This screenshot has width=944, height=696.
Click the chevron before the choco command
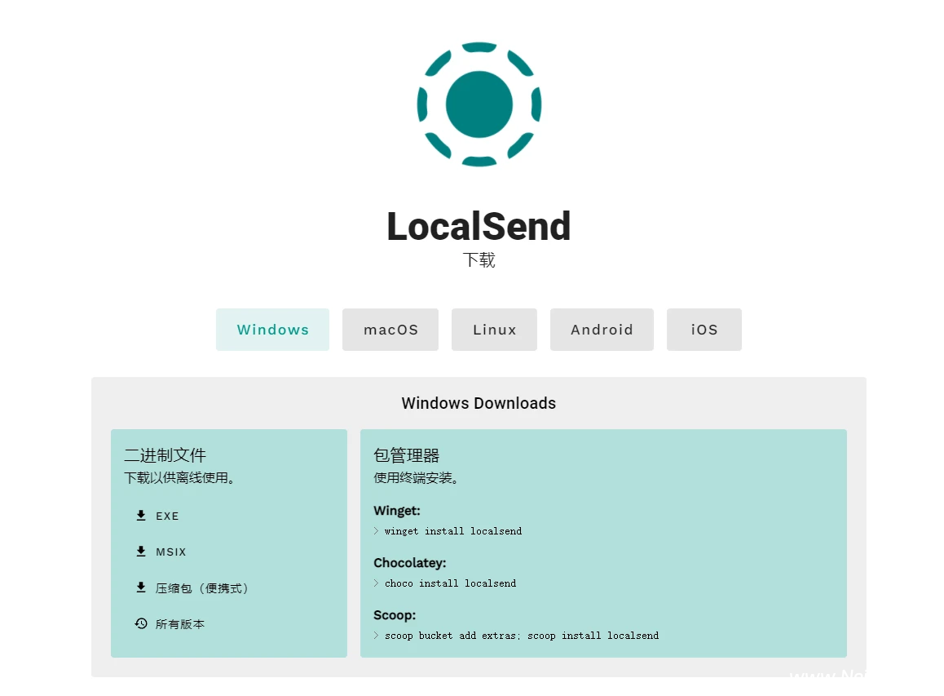377,583
